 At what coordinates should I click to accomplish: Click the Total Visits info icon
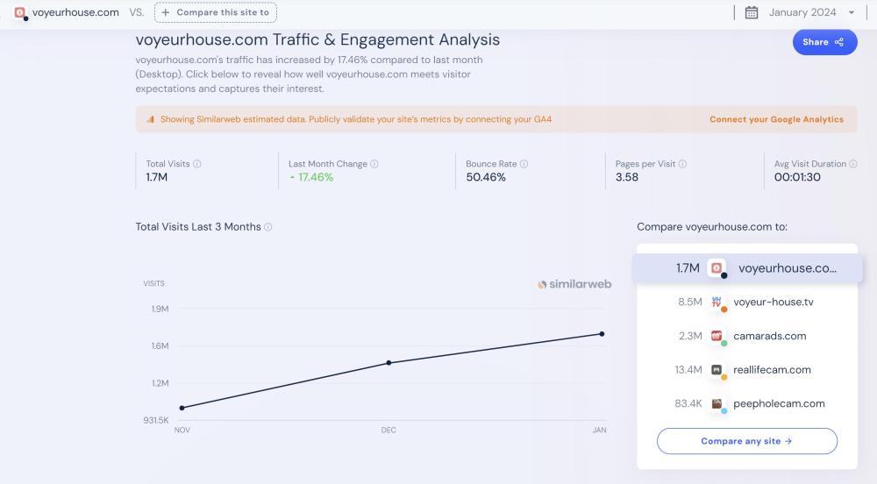[x=197, y=164]
